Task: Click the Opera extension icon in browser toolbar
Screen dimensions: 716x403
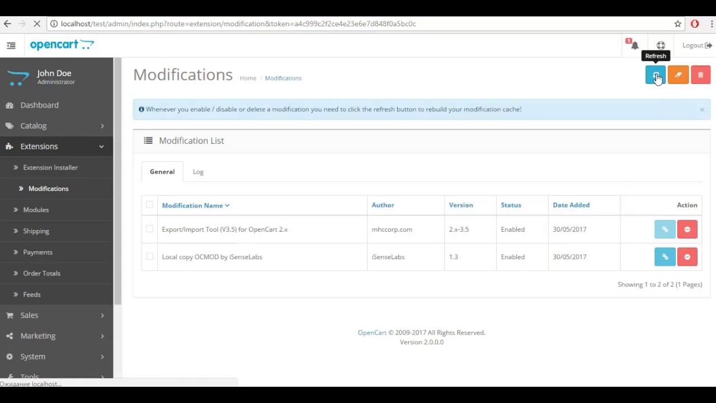Action: [695, 24]
